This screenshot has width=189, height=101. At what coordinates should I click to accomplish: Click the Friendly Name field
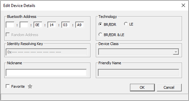(138, 73)
